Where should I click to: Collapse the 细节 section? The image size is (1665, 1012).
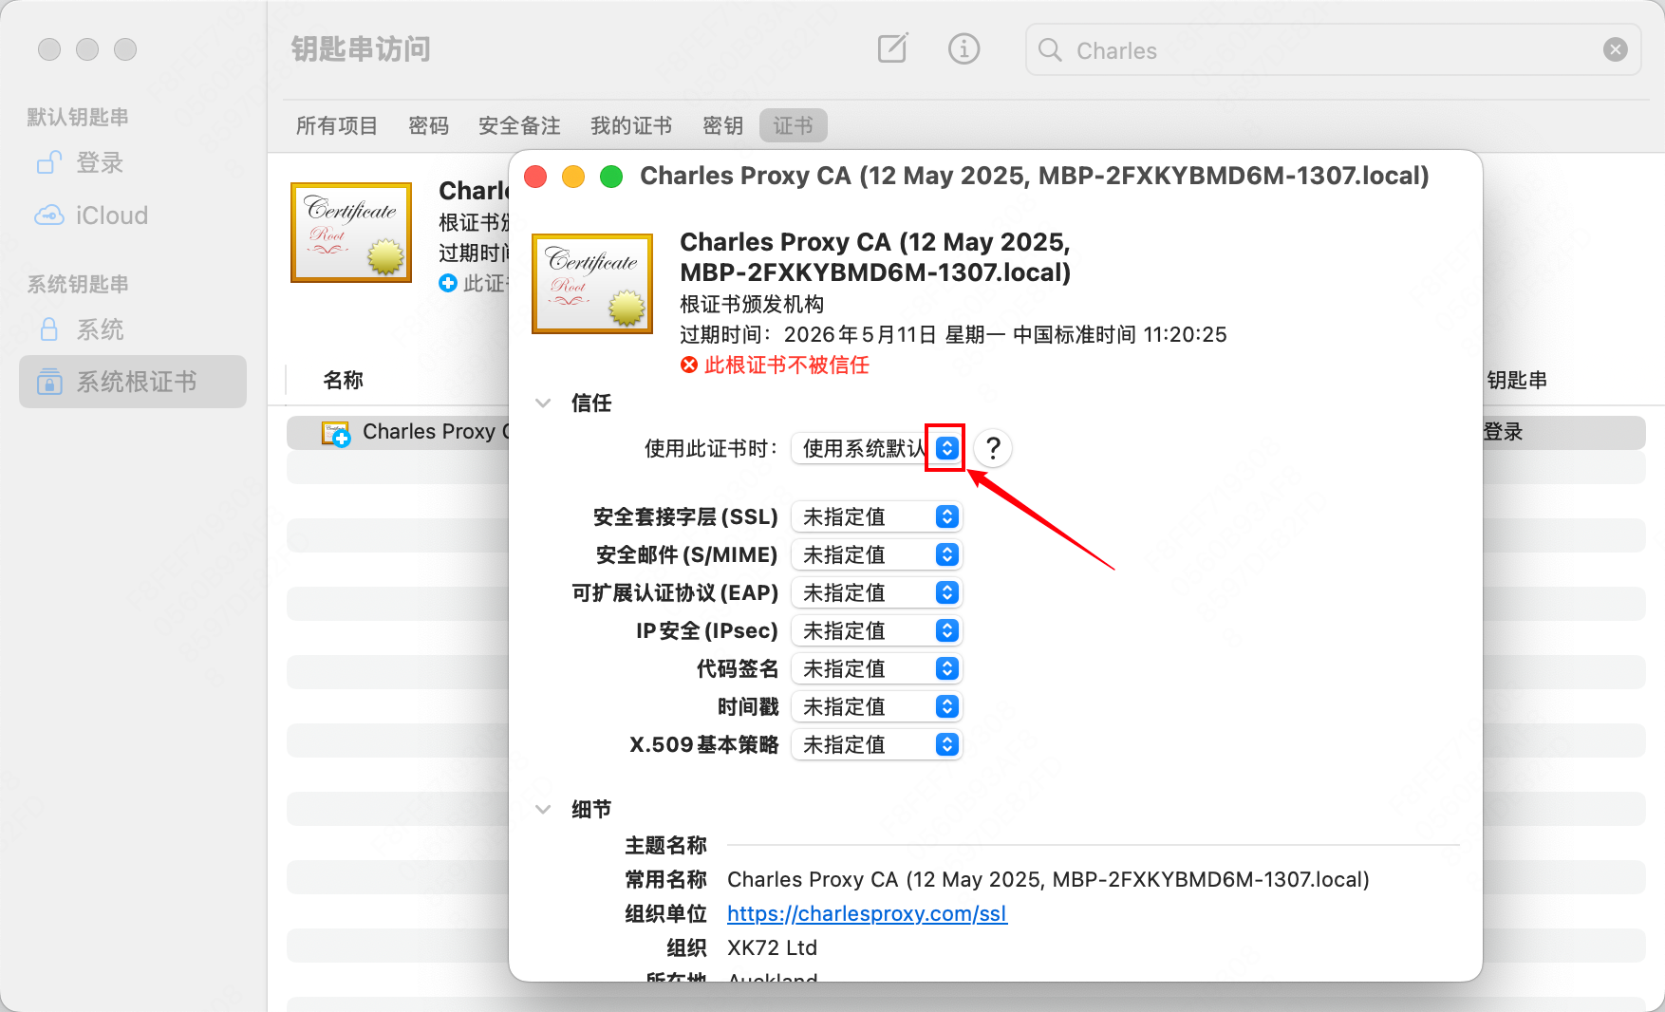pyautogui.click(x=543, y=809)
